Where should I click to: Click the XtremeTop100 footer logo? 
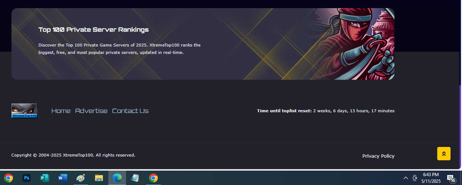point(24,111)
